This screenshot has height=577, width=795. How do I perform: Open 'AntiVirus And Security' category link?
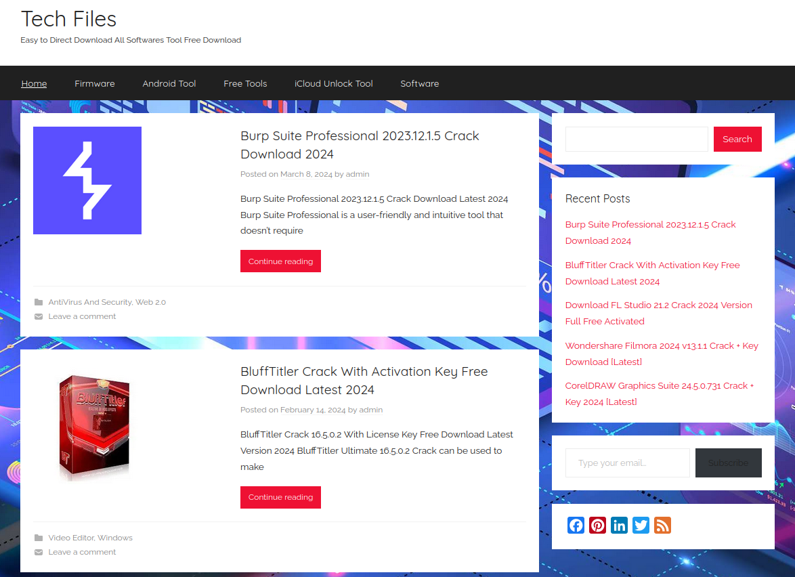click(90, 302)
